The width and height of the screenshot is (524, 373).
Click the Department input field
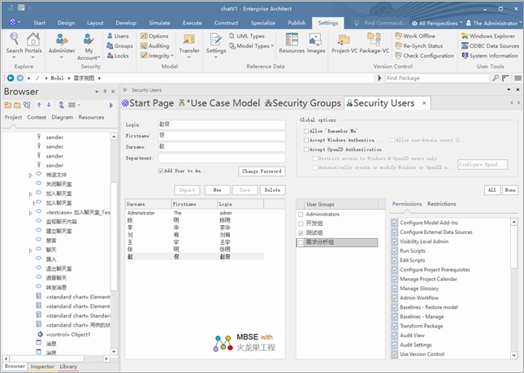click(x=222, y=158)
